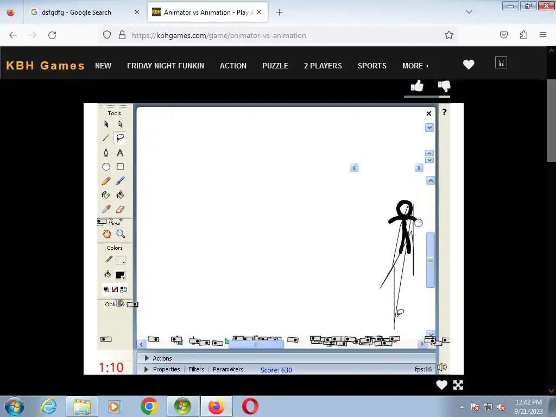Expand the Properties panel triangle
This screenshot has width=556, height=417.
[x=146, y=369]
